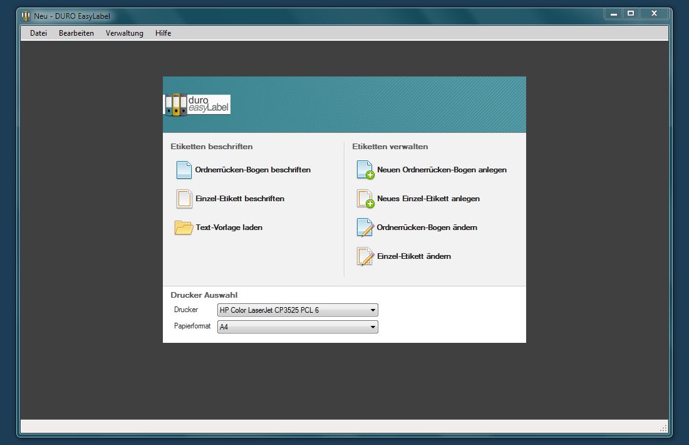
Task: Click the Drucker field label
Action: [186, 310]
